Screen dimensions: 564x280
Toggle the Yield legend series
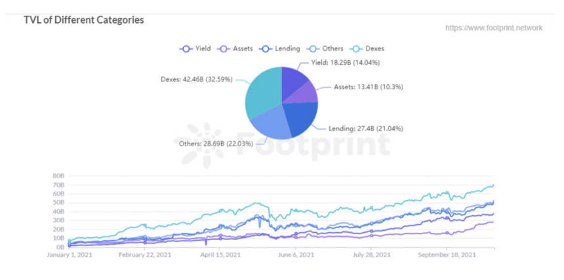pyautogui.click(x=195, y=49)
